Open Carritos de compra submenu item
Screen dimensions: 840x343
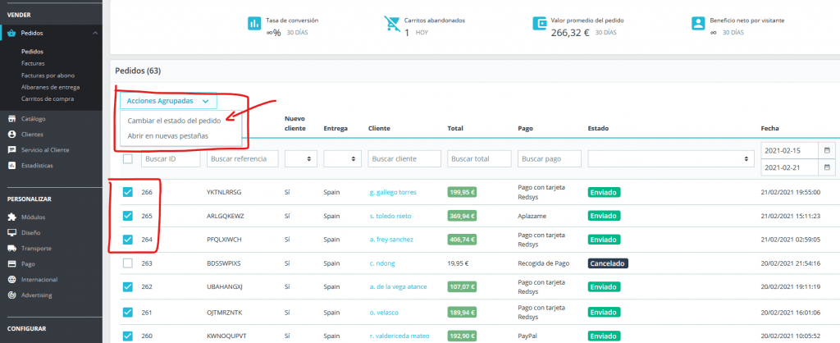(x=48, y=99)
